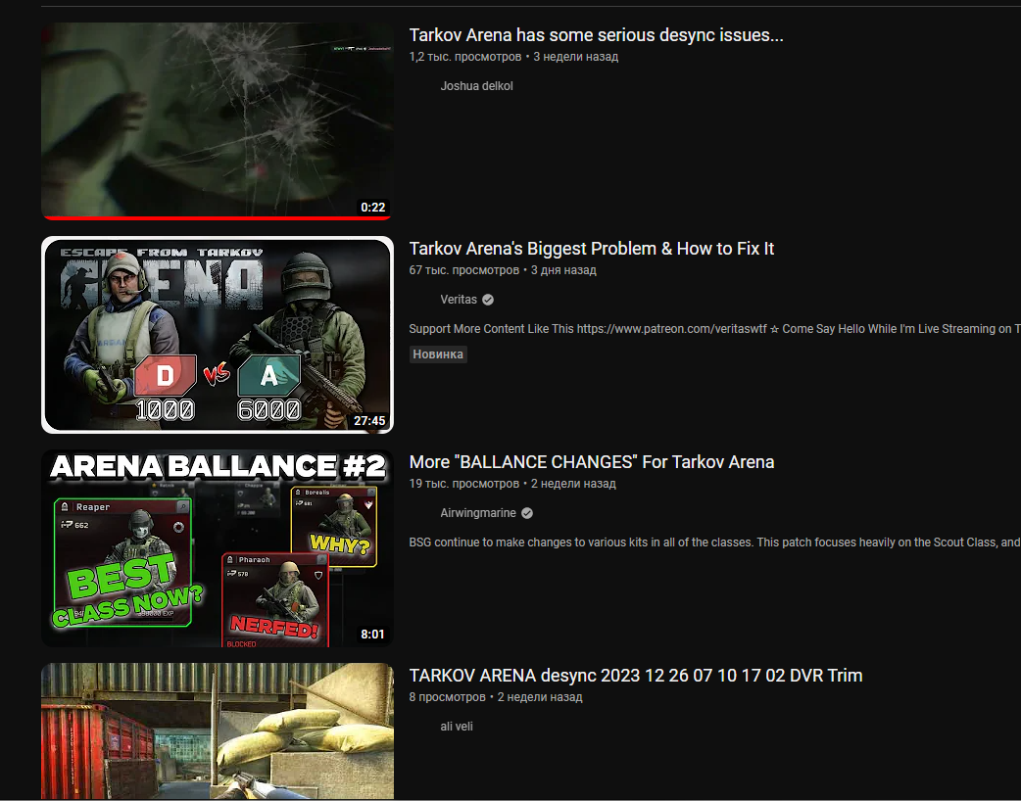Click '67 тыс. просмотров • 3 дня назад' text
Image resolution: width=1021 pixels, height=801 pixels.
[503, 270]
